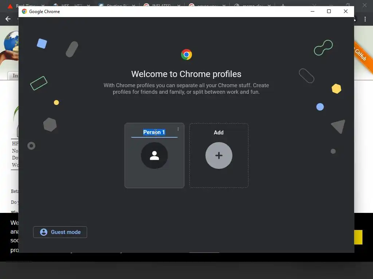Click the back arrow in the background browser
The image size is (373, 279).
click(8, 19)
